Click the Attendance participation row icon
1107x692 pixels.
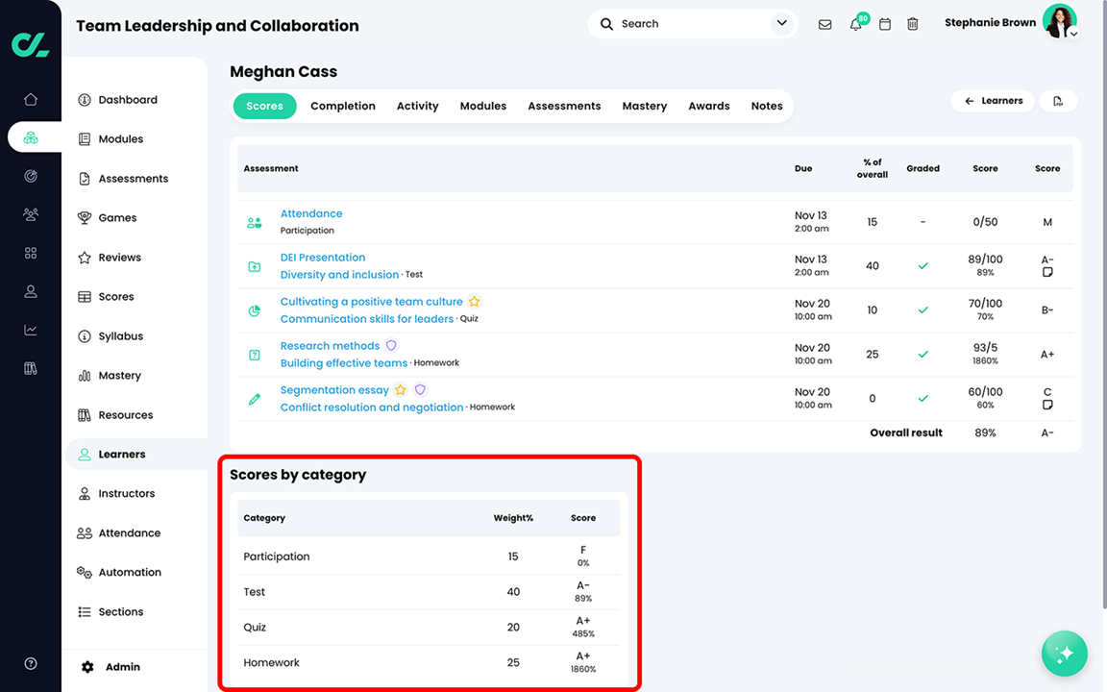[x=254, y=222]
